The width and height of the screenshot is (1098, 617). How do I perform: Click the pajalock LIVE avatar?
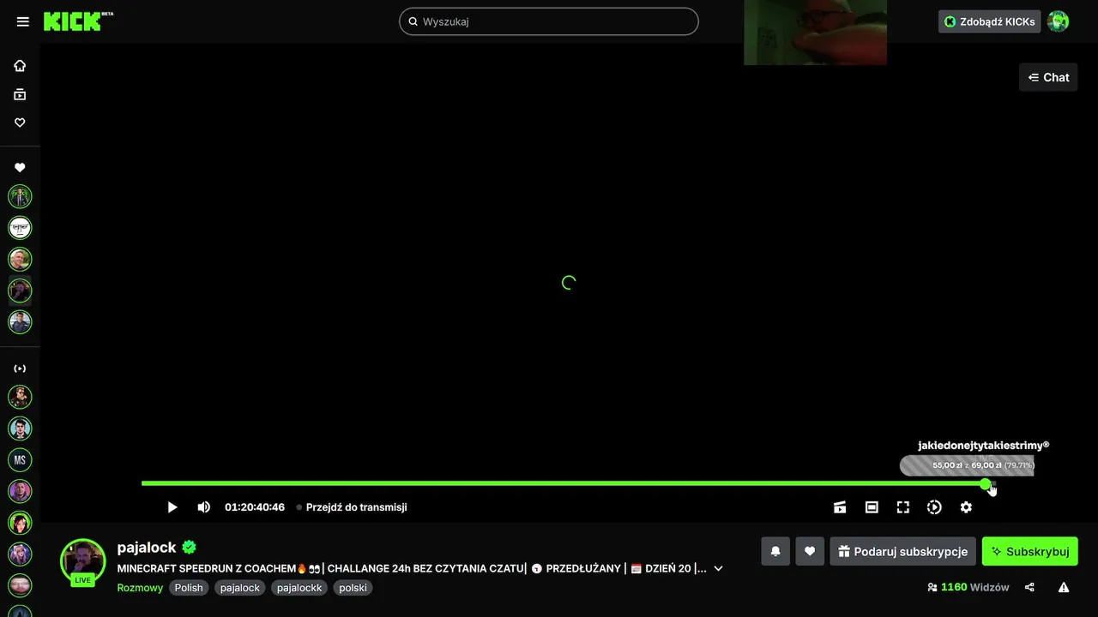[x=82, y=561]
